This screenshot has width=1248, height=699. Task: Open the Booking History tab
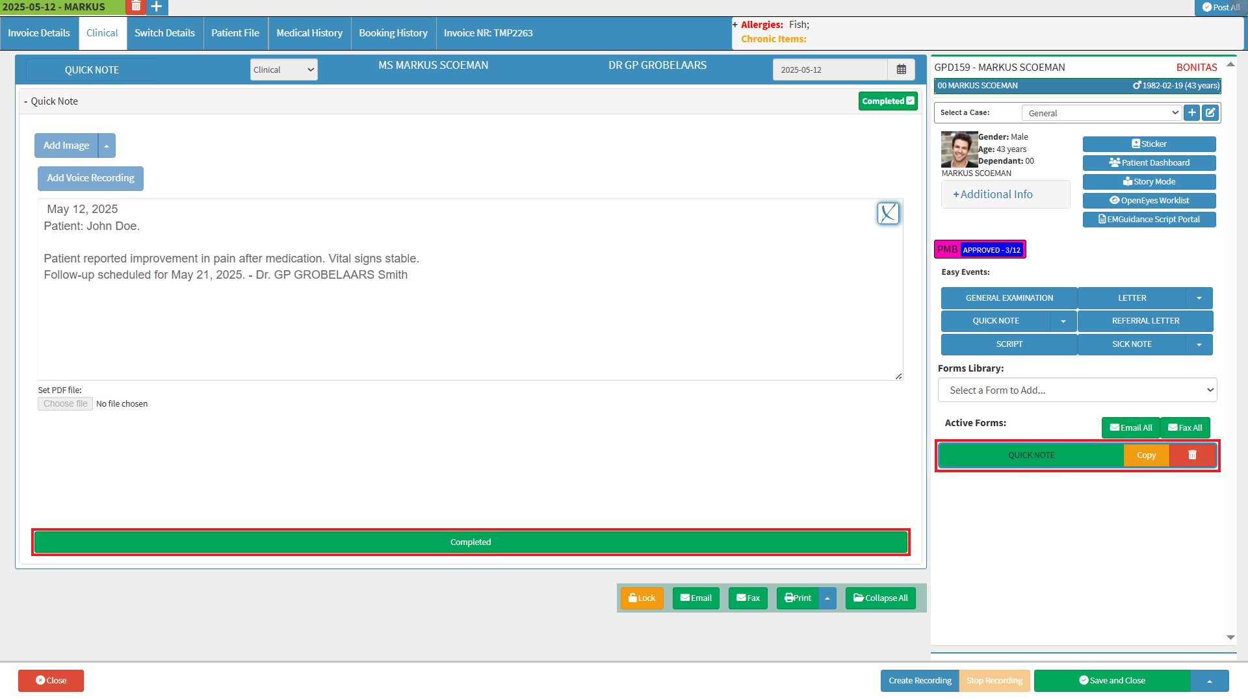pos(393,33)
